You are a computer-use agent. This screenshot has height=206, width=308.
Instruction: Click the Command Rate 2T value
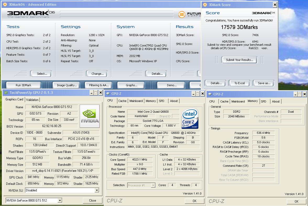[263, 166]
